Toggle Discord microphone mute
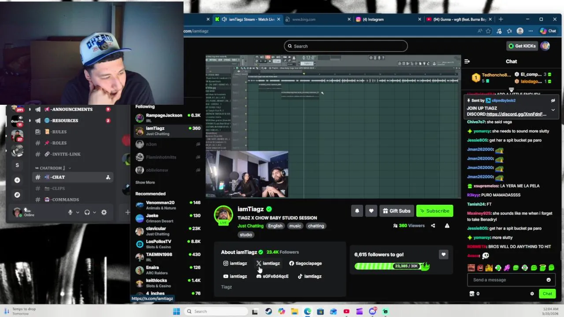This screenshot has height=317, width=564. coord(70,212)
